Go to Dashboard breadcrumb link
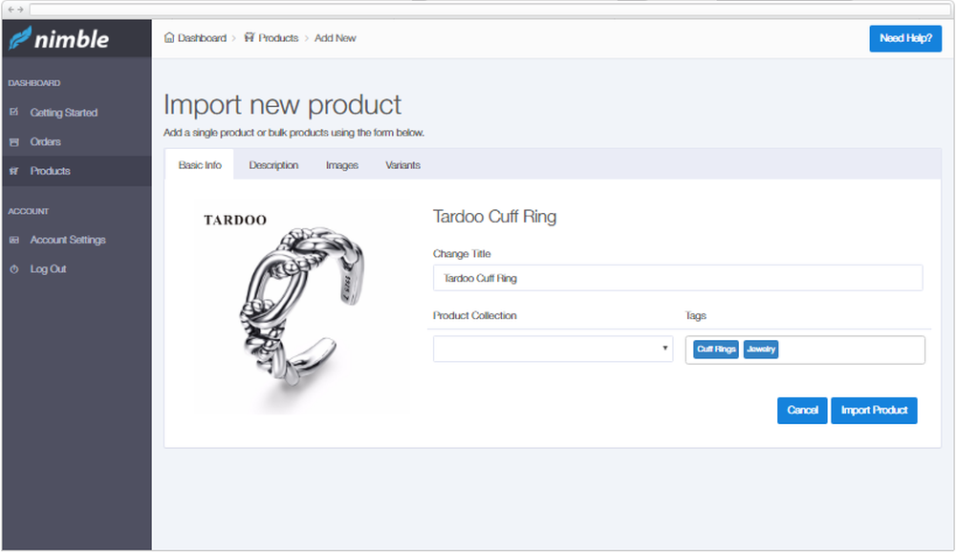This screenshot has width=956, height=552. (x=202, y=38)
